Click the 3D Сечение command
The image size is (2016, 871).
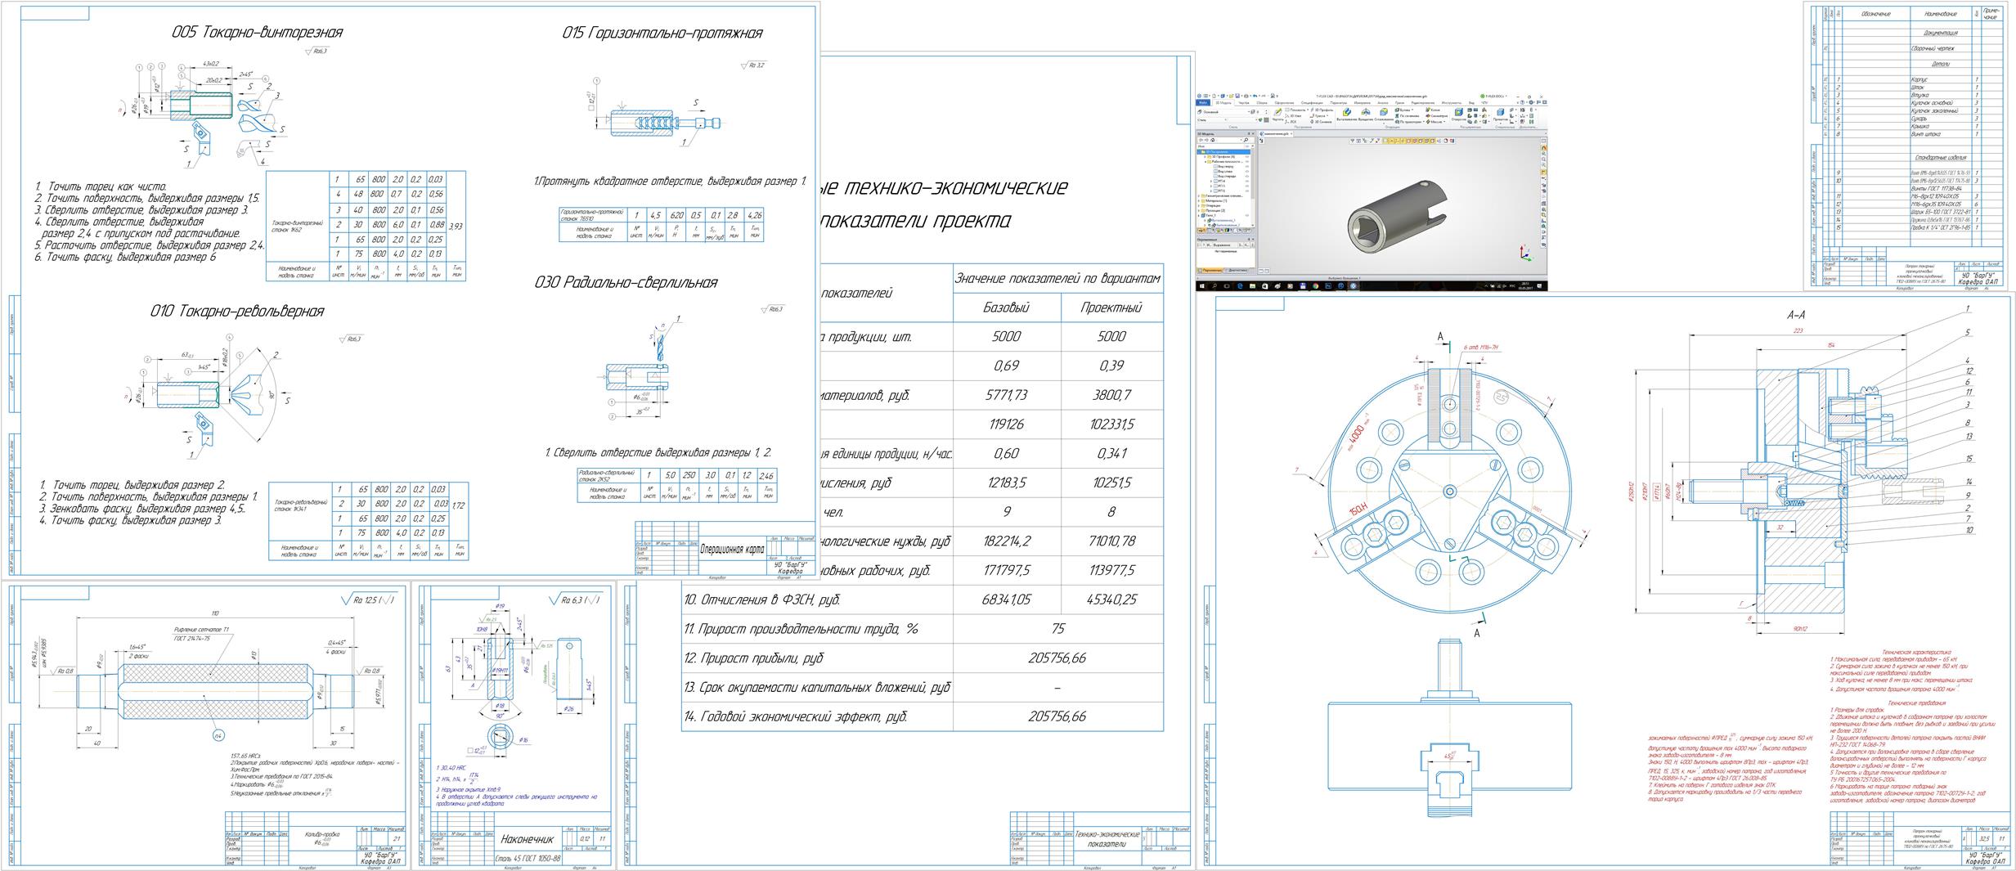[1321, 122]
